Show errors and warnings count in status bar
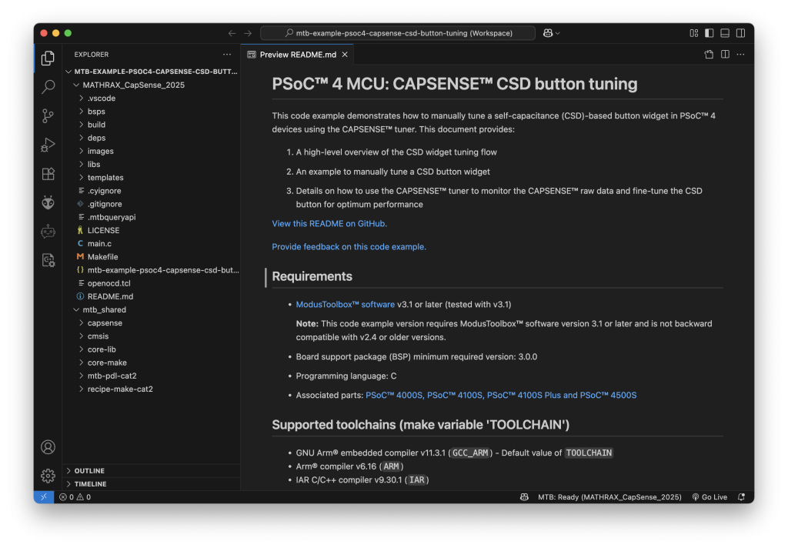Image resolution: width=788 pixels, height=548 pixels. click(75, 496)
